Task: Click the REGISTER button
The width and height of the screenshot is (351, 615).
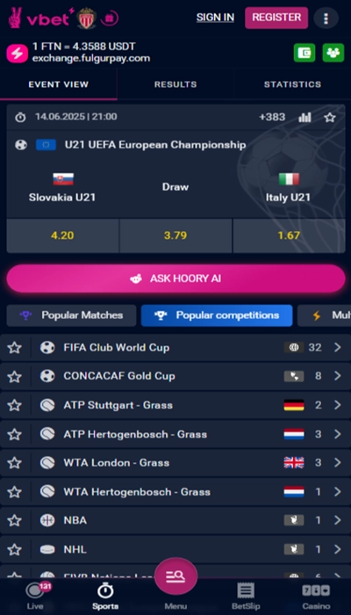Action: 276,18
